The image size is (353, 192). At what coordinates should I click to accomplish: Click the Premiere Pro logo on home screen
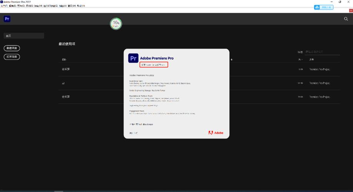click(7, 19)
